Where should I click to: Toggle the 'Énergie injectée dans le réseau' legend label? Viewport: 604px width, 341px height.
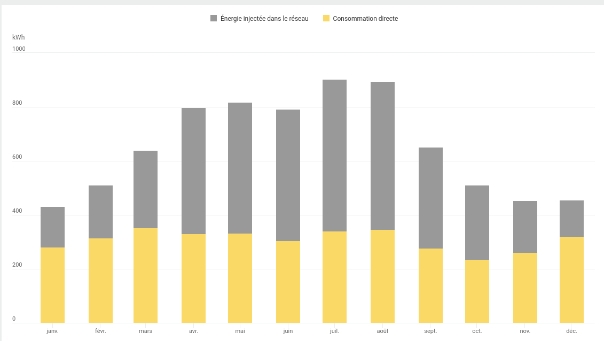click(x=264, y=19)
